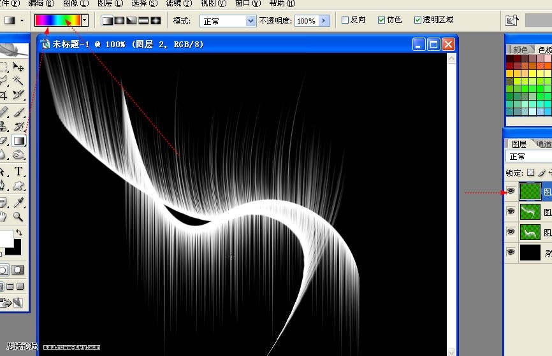
Task: Switch to the 颜色 (Color) tab
Action: [520, 50]
